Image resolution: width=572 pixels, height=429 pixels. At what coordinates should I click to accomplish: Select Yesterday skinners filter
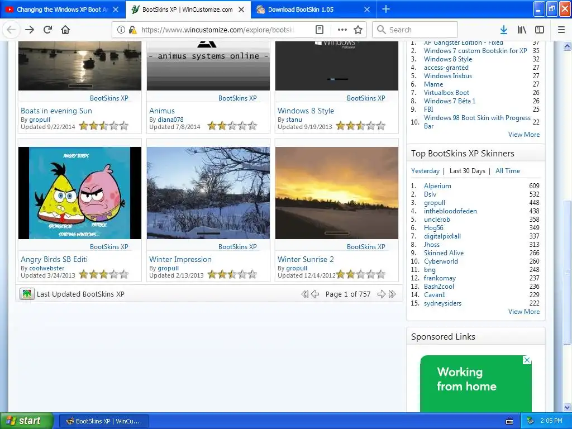[x=425, y=171]
